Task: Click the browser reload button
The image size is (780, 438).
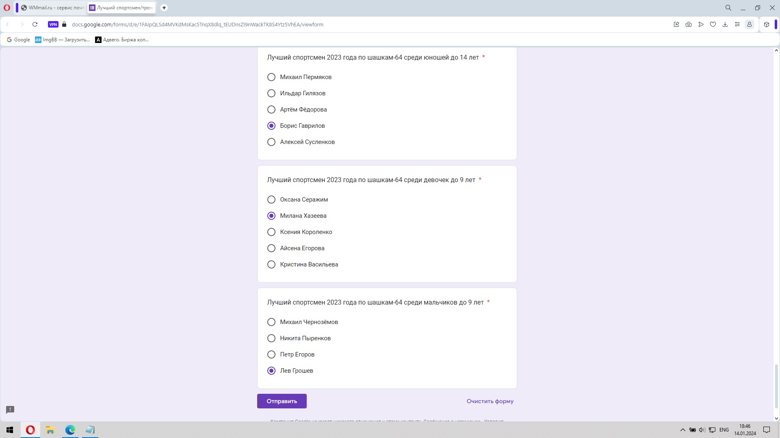Action: click(x=35, y=24)
